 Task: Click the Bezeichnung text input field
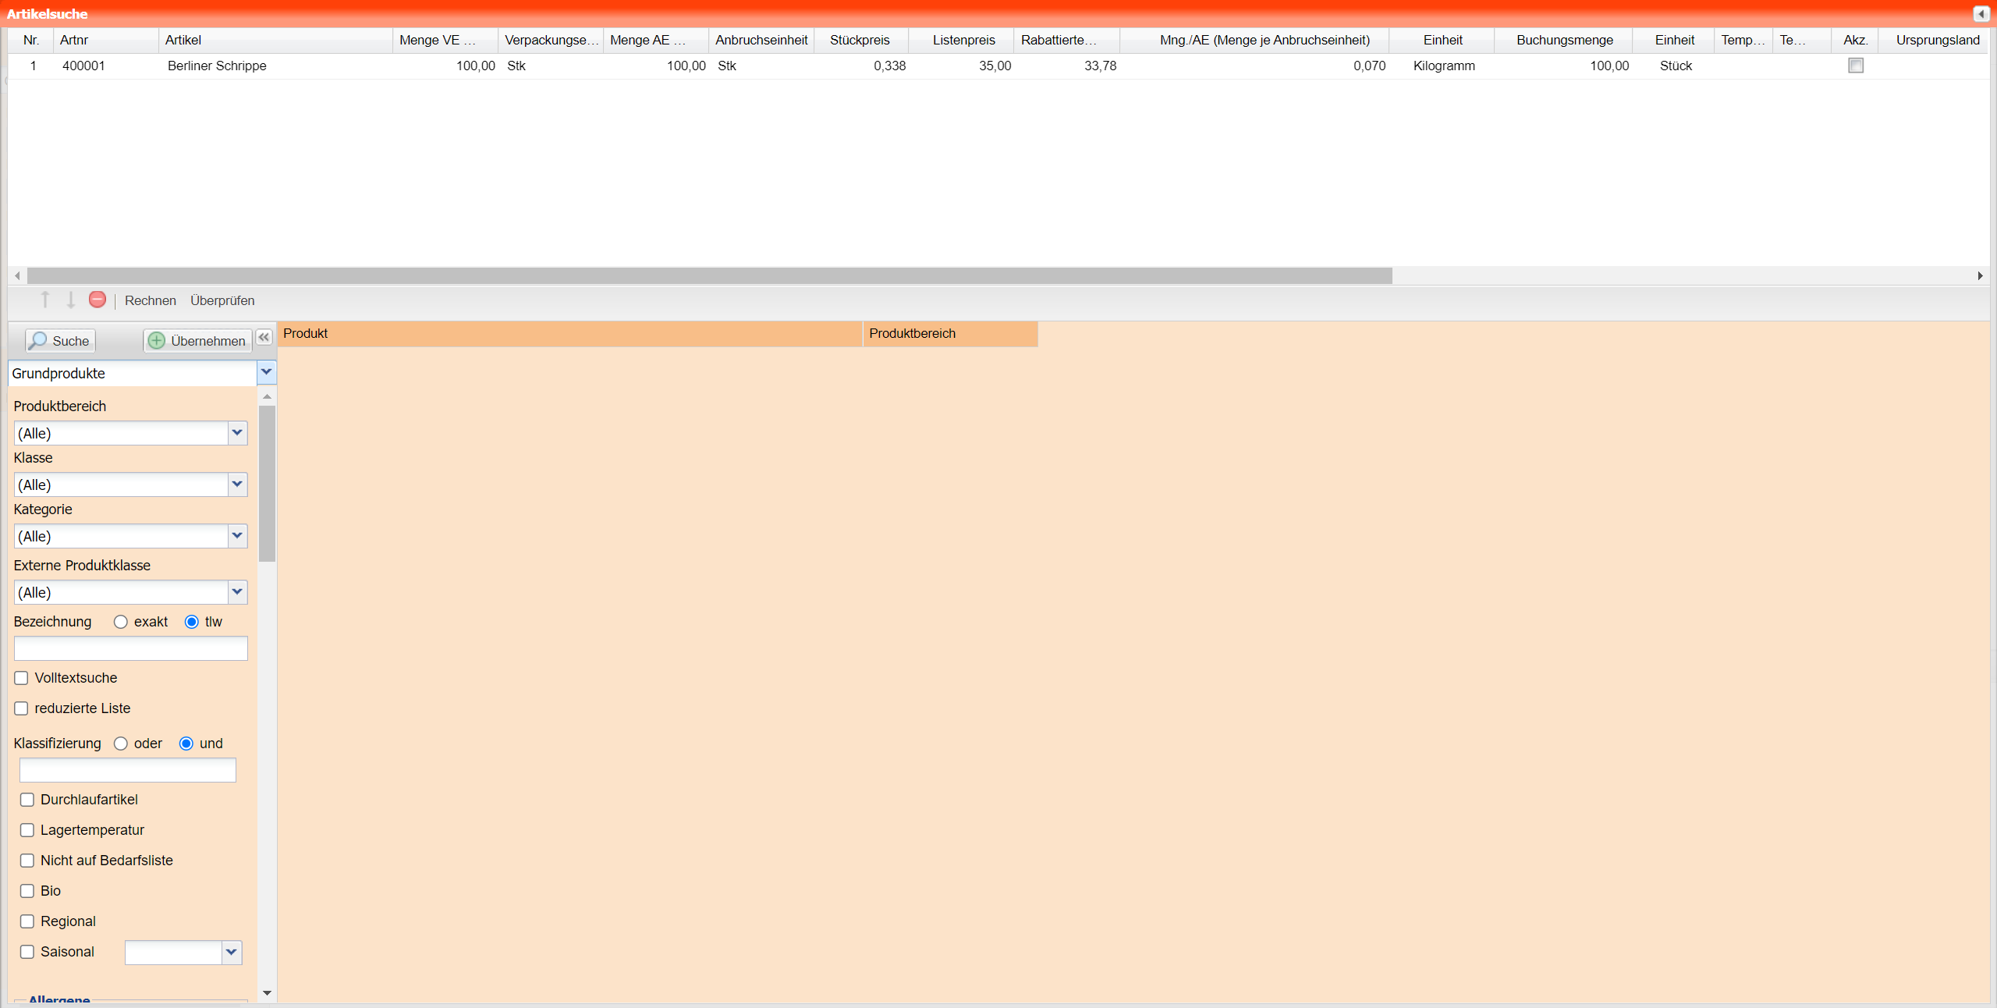click(x=131, y=648)
